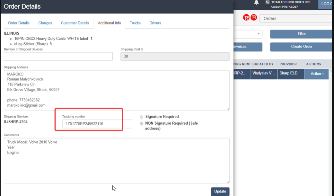Click the 16PIN OBD2 Heavy Duty Cable item
Screen dimensions: 334x196
pyautogui.click(x=53, y=39)
